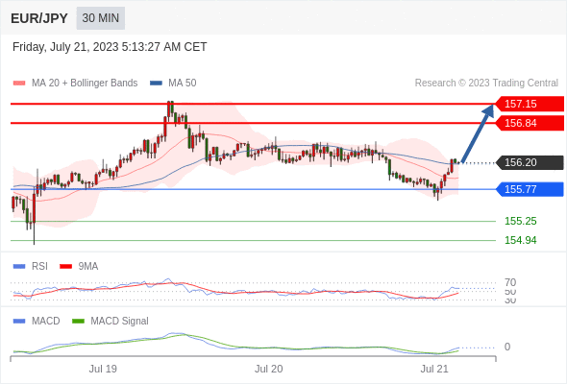The image size is (567, 384).
Task: Click the EUR/JPY symbol title
Action: tap(39, 18)
